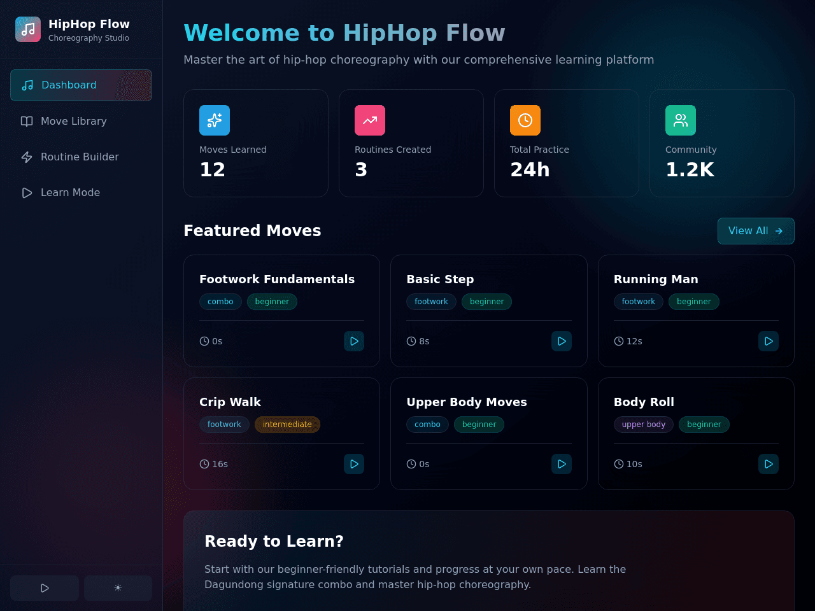Go to the Routine Builder page
This screenshot has width=815, height=611.
[81, 157]
